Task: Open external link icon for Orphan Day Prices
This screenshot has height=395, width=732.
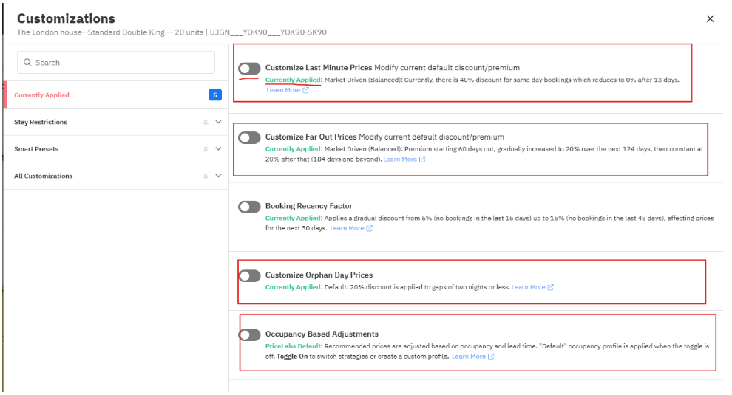Action: [x=550, y=287]
